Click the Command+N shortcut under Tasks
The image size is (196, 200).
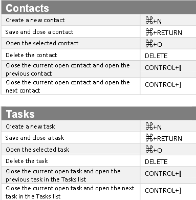click(154, 126)
